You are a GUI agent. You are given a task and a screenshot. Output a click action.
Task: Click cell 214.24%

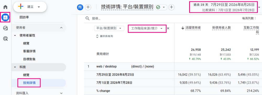(x=253, y=91)
